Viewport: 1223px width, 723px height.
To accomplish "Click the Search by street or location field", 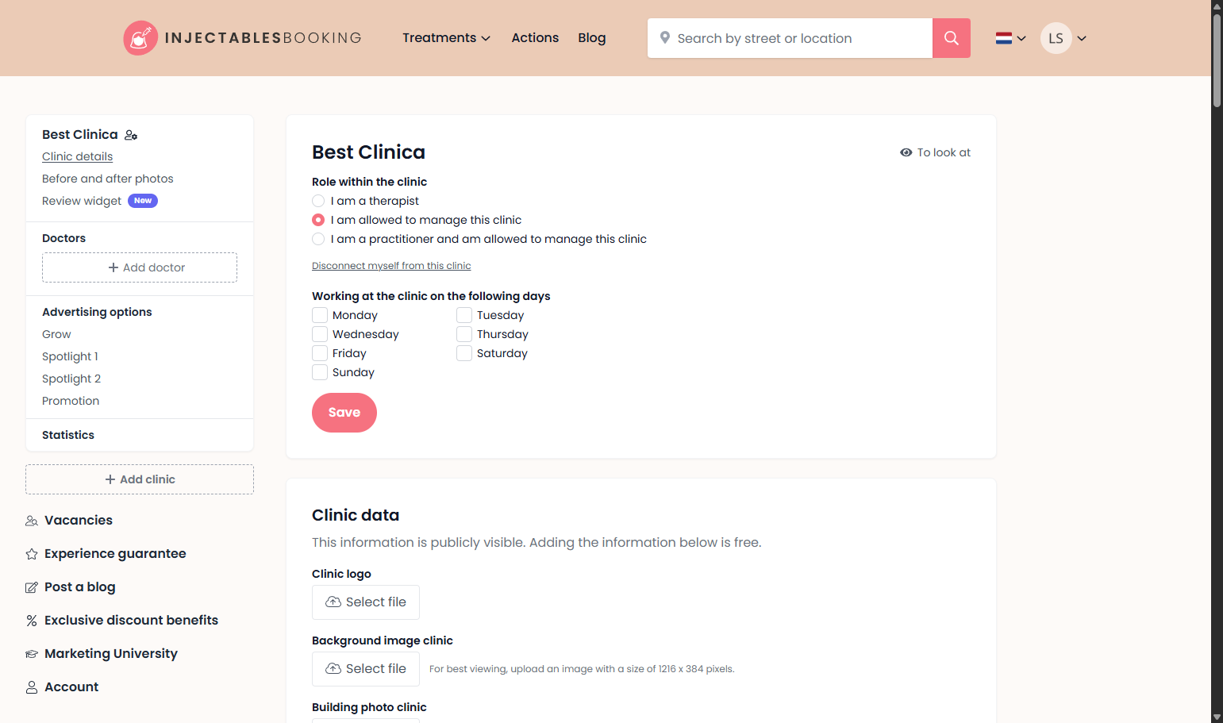I will click(x=790, y=38).
